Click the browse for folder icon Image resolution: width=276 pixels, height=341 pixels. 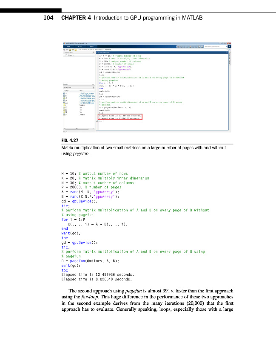(72, 50)
